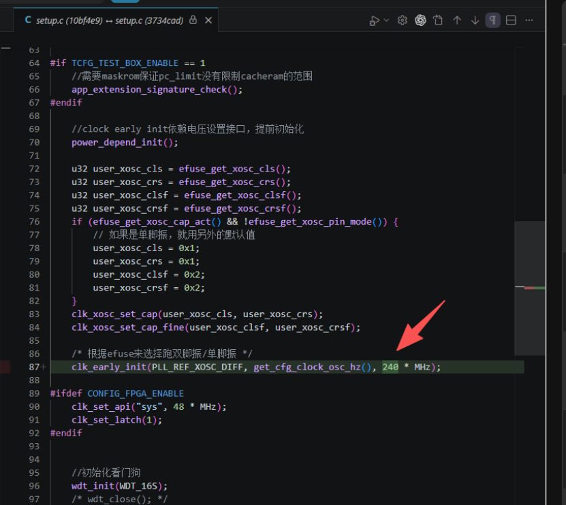Click the highlighted value 240 on line 87
This screenshot has width=566, height=505.
[390, 368]
